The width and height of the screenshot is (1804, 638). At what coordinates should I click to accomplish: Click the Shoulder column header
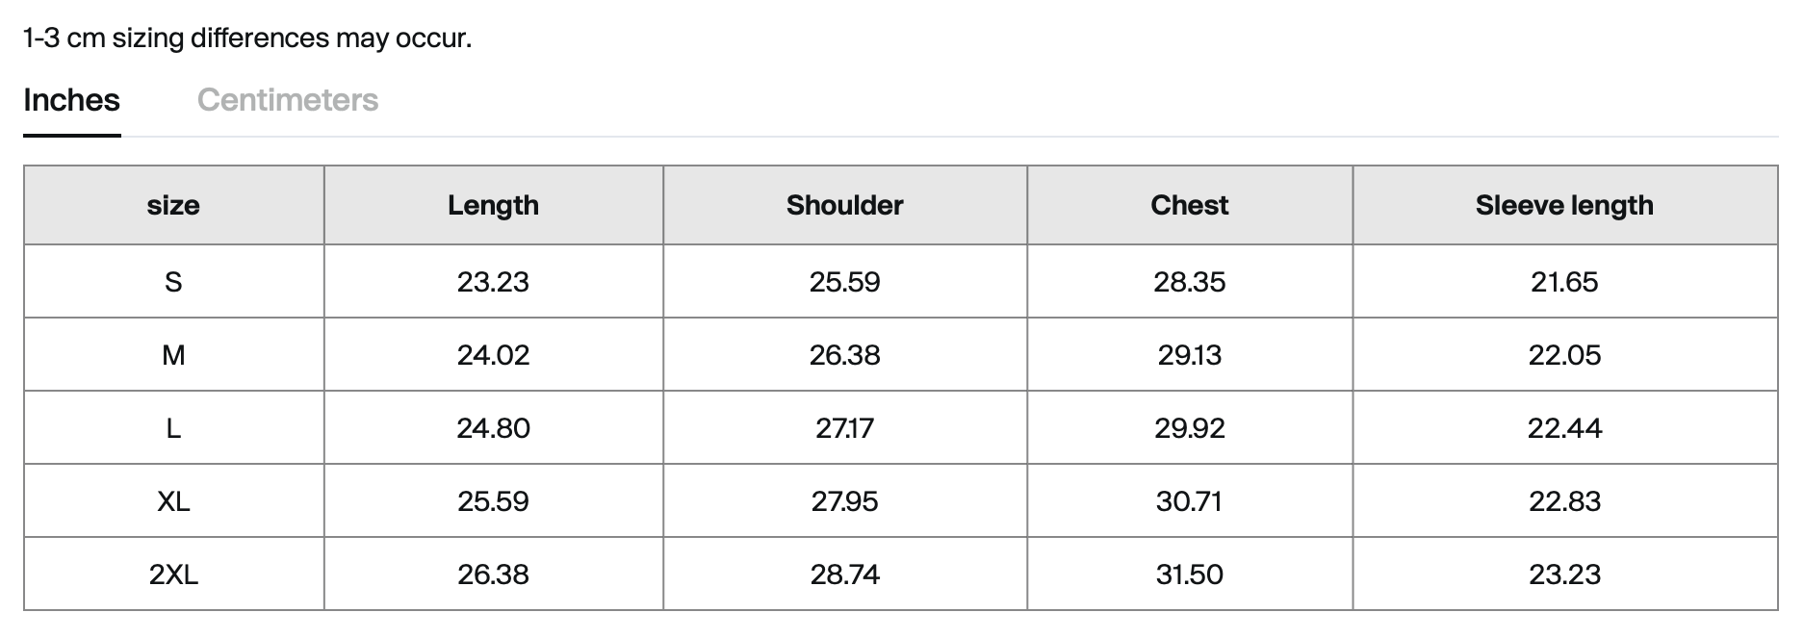844,205
